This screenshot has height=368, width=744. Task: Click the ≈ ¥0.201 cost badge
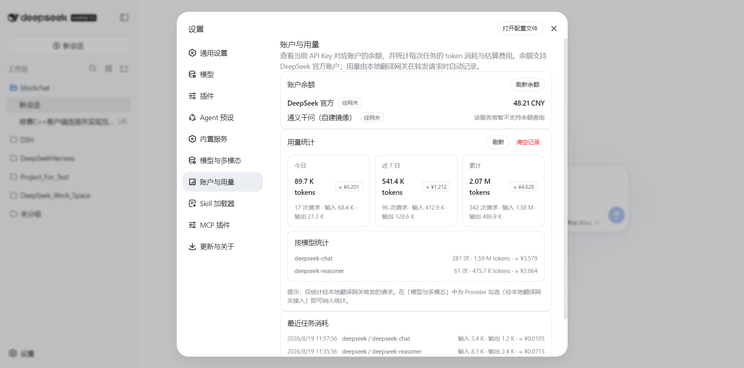point(349,187)
